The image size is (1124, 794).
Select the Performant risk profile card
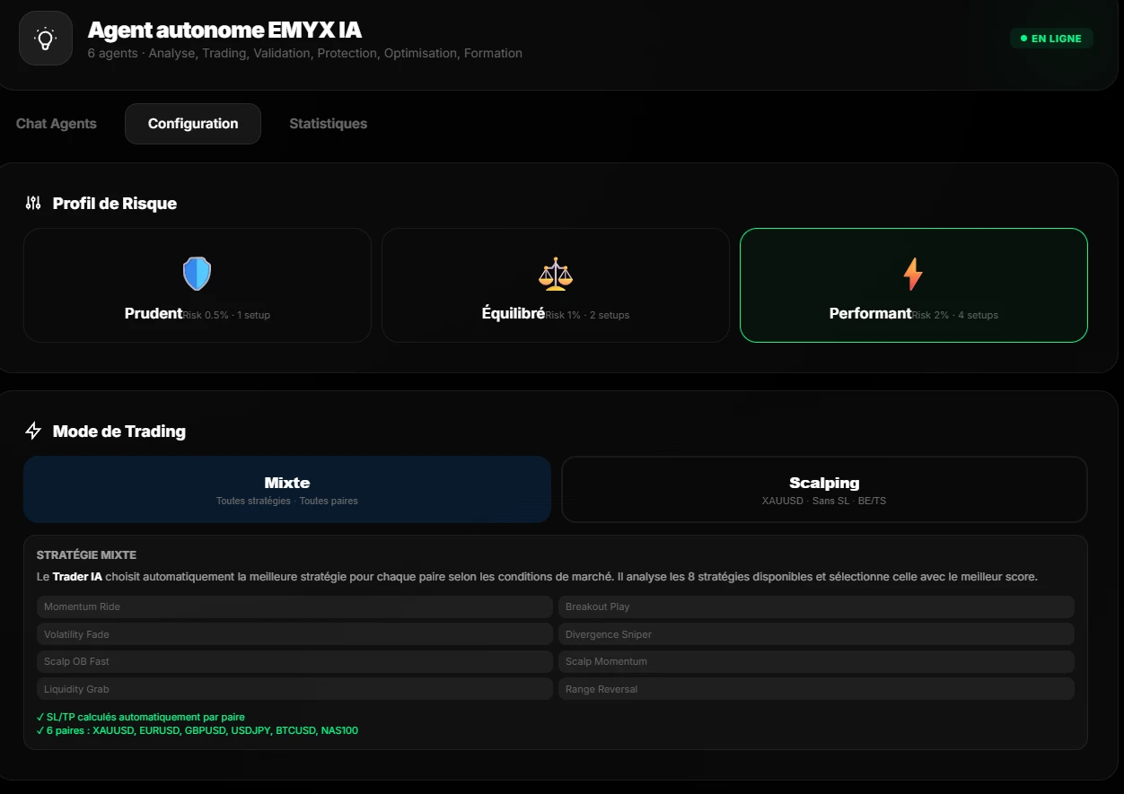pos(914,285)
